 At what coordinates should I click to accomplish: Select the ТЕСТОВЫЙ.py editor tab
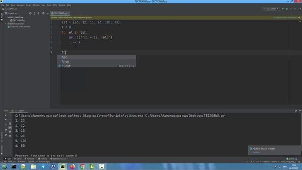coord(60,13)
